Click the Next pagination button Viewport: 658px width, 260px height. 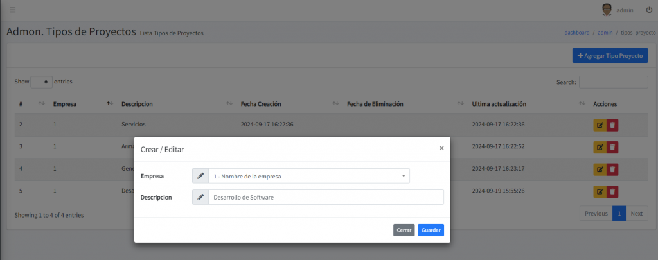636,214
